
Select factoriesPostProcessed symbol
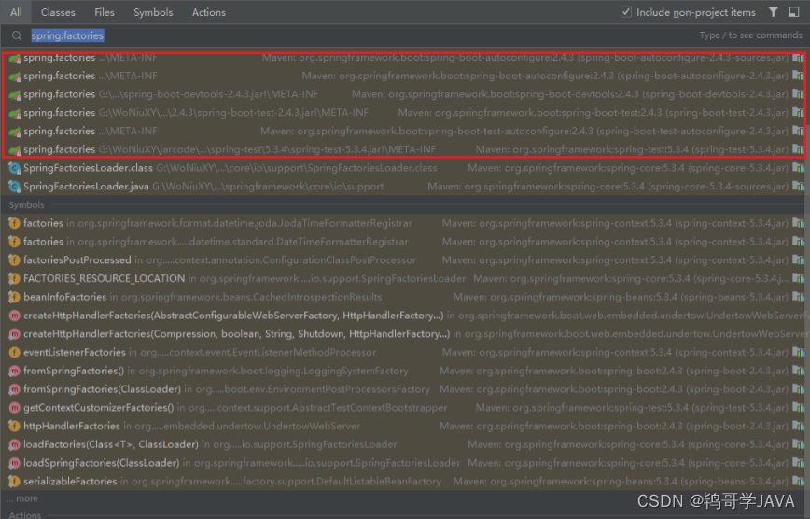[405, 260]
